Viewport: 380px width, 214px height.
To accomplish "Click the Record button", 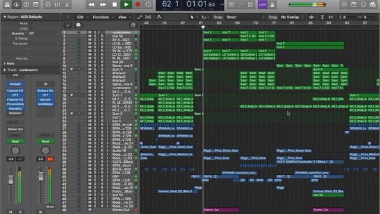I will coord(138,5).
